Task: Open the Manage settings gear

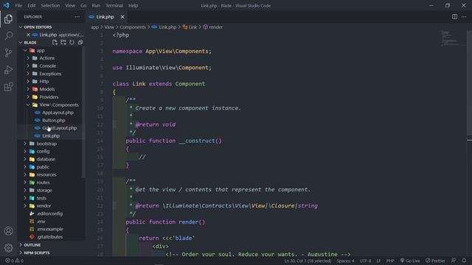Action: click(8, 248)
